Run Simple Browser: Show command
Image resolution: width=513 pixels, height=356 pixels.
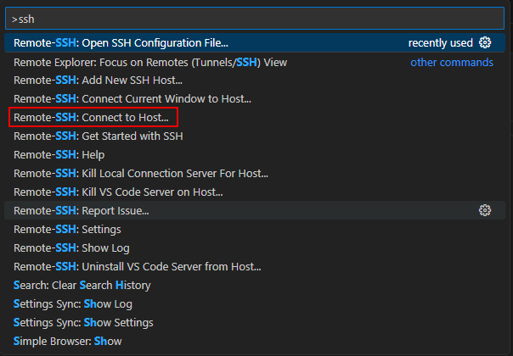[x=255, y=341]
